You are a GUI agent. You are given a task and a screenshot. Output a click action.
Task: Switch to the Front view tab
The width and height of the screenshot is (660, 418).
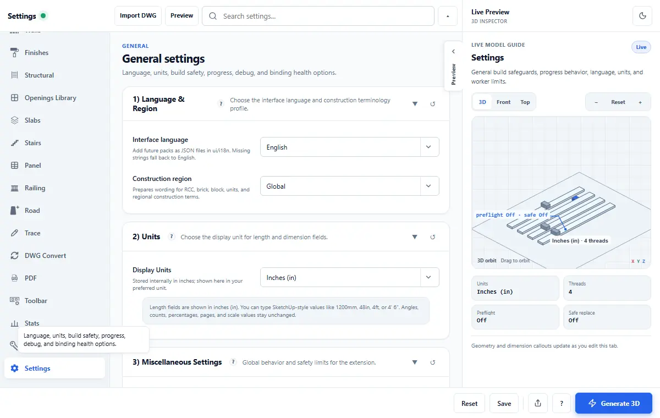[503, 102]
